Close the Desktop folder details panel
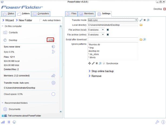Image resolution: width=166 pixels, height=125 pixels. point(165,9)
